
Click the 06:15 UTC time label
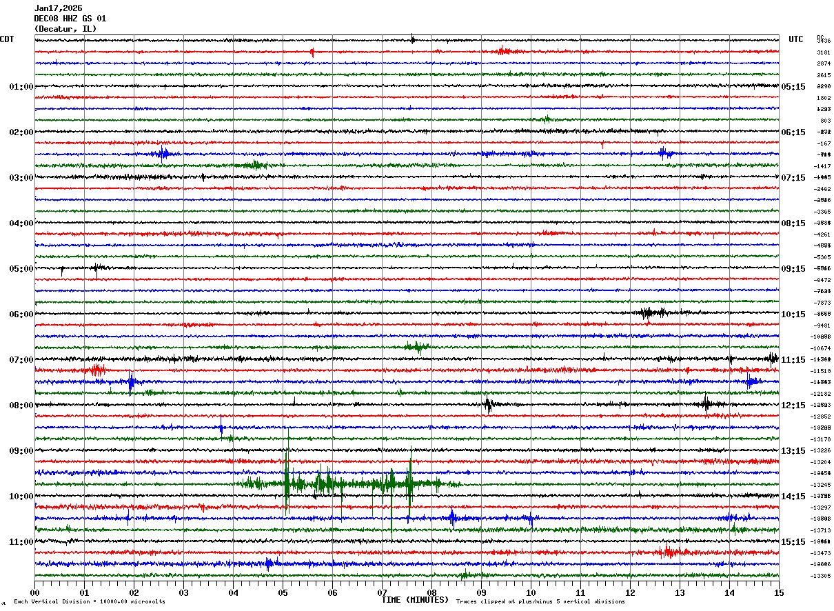tap(793, 132)
